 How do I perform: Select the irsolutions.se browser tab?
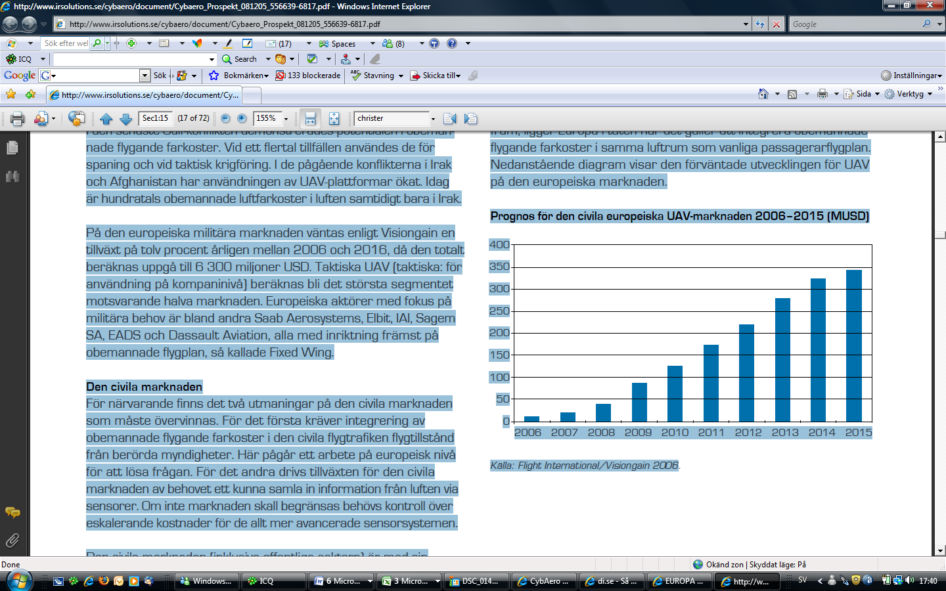coord(145,95)
